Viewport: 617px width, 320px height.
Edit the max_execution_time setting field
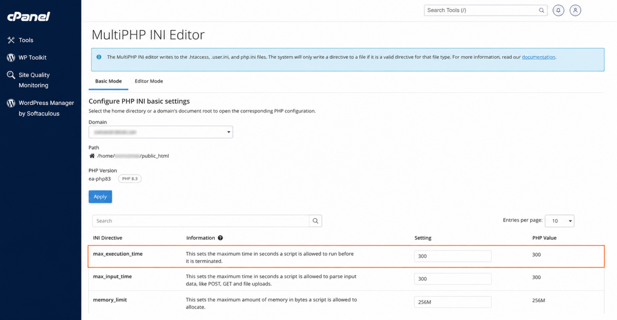pos(453,256)
